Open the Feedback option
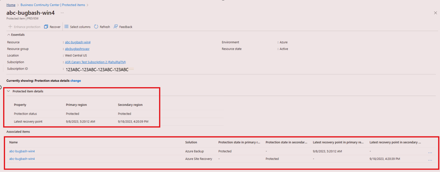 [123, 27]
